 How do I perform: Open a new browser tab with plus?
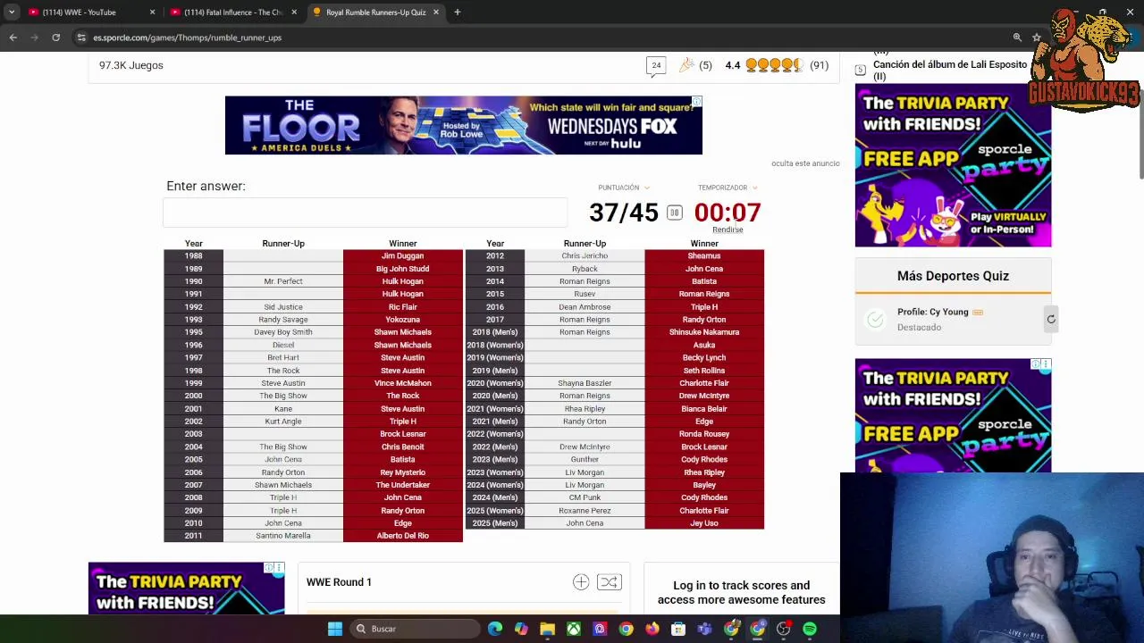[x=457, y=13]
